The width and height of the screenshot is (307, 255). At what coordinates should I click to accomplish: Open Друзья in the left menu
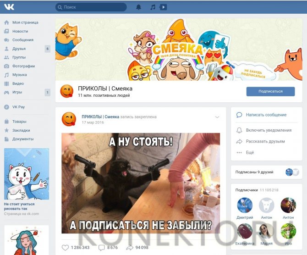click(19, 49)
